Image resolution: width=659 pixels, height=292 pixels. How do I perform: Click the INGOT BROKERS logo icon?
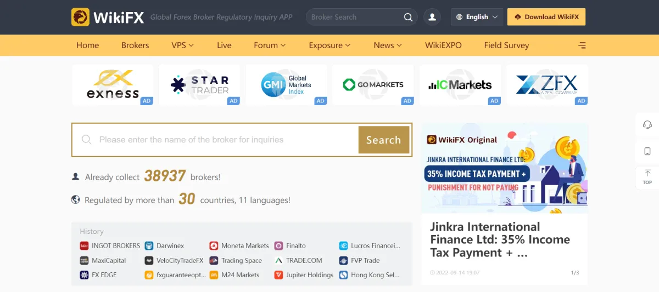85,246
